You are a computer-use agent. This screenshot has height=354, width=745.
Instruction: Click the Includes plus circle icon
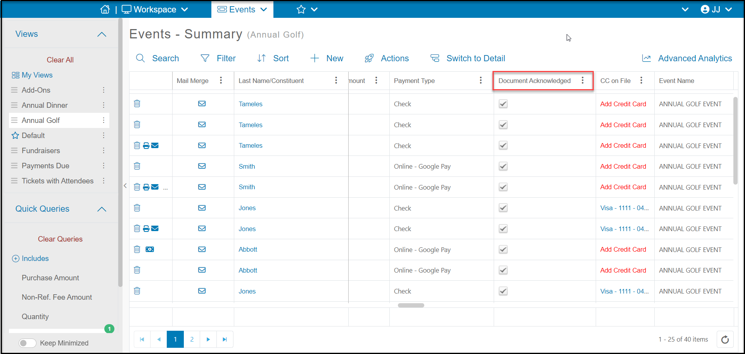16,259
